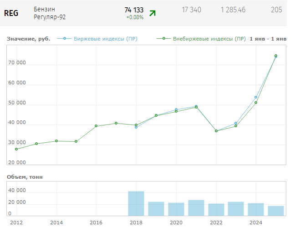The image size is (295, 228).
Task: Click the blue legend marker circle
Action: coord(65,39)
